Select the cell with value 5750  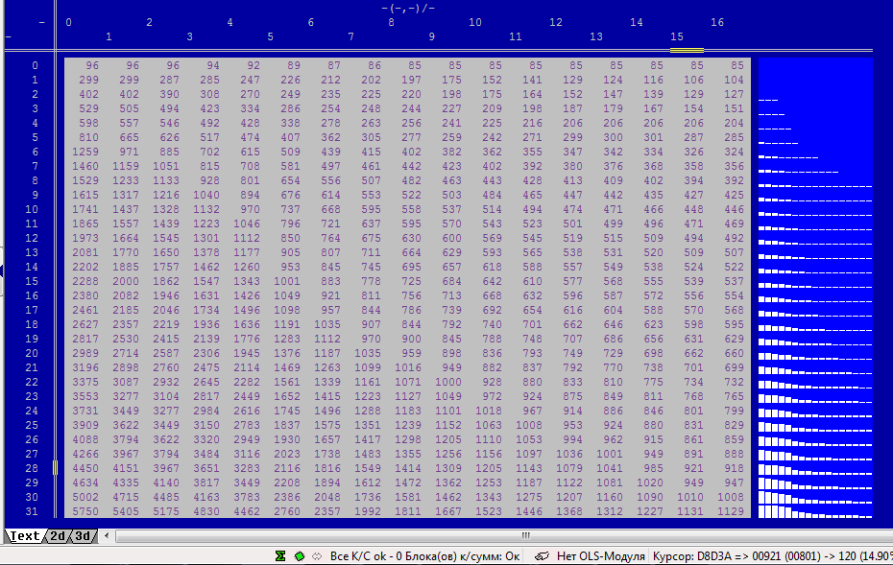(x=85, y=511)
